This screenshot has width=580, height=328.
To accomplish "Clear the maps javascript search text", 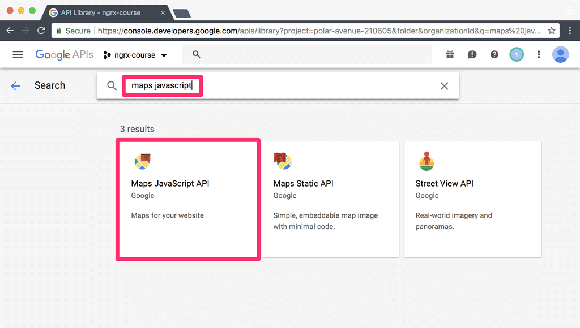I will coord(444,86).
